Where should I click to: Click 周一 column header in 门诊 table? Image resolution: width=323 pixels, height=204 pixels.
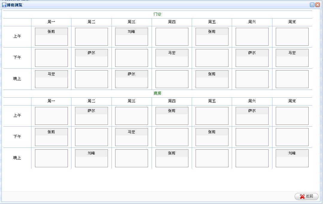(51, 22)
